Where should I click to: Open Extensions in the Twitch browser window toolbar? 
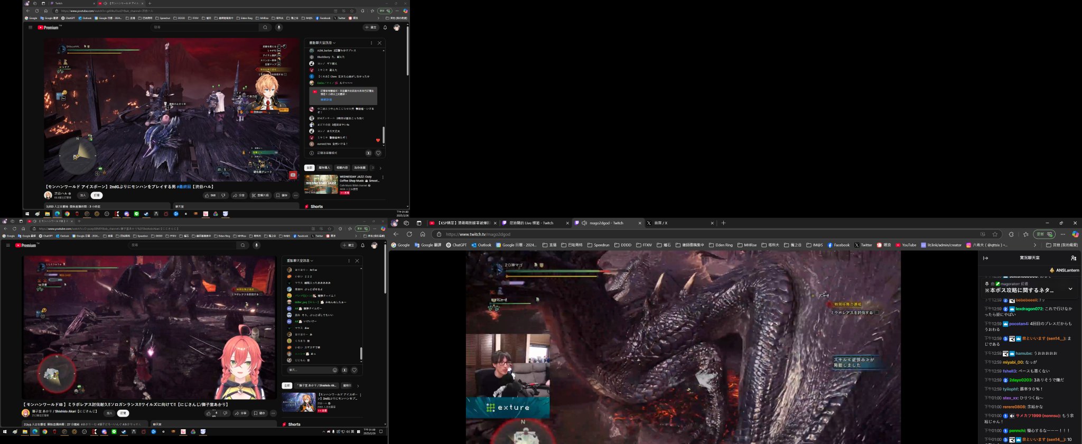1011,234
